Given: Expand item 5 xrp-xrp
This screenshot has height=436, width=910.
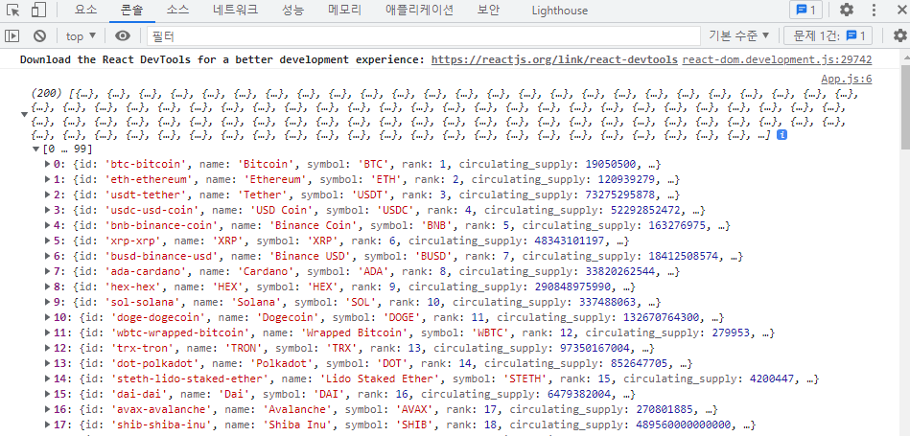Looking at the screenshot, I should point(48,241).
